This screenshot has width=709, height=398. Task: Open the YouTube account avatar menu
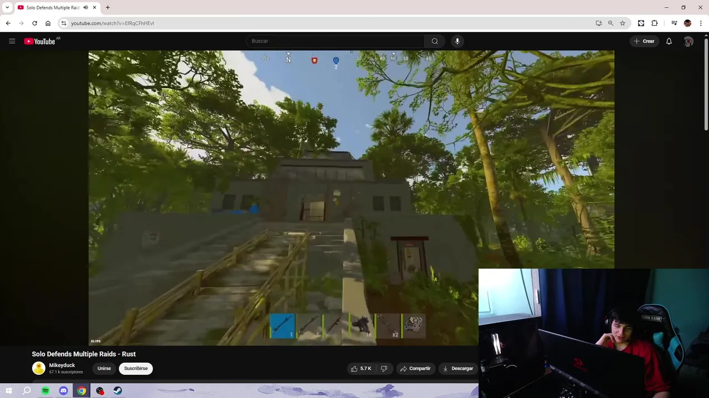(689, 41)
